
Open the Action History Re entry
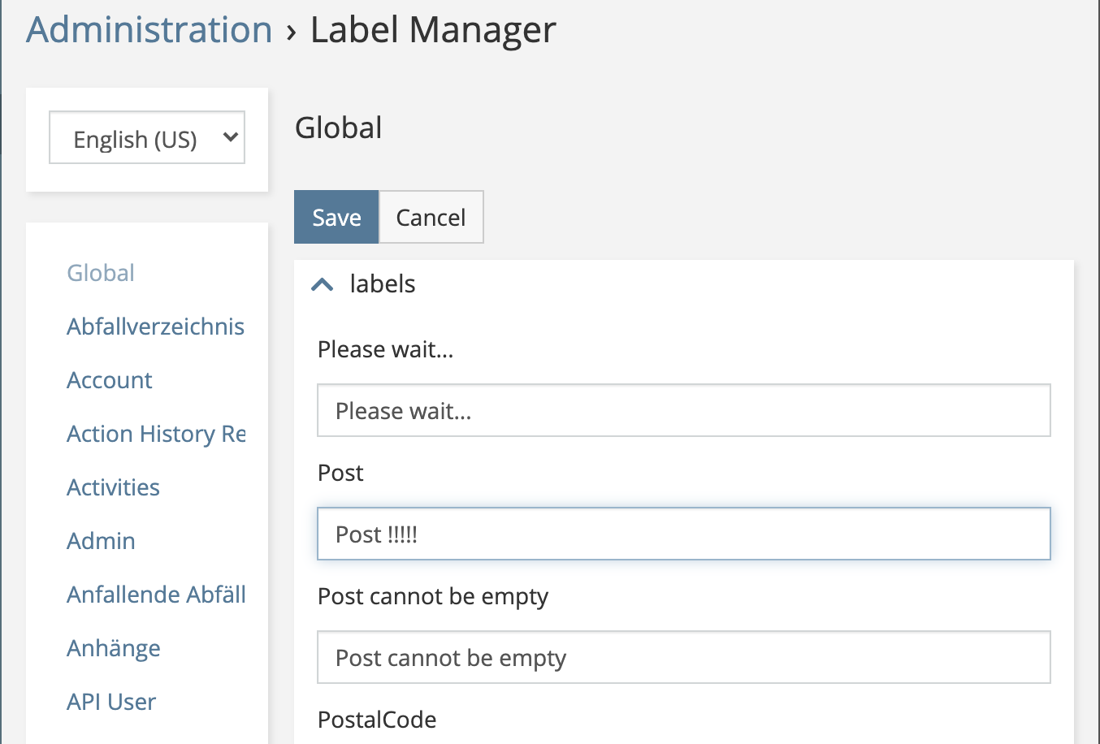[156, 434]
